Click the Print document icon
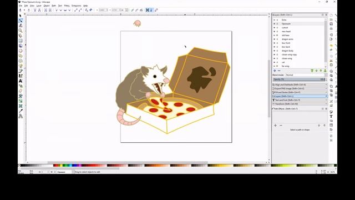This screenshot has height=200, width=355. coord(331,28)
